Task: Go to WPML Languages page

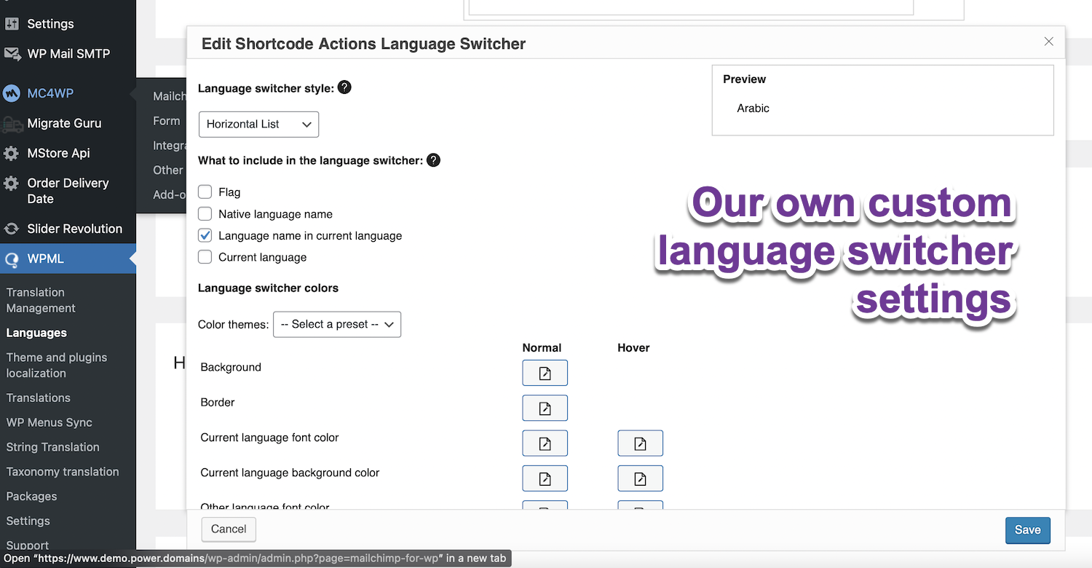Action: coord(36,333)
